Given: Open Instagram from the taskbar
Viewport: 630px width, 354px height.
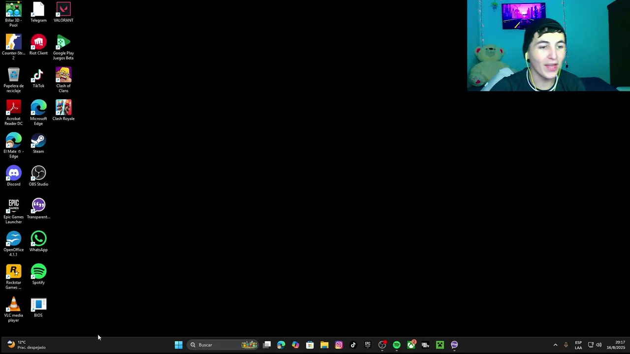Looking at the screenshot, I should click(339, 345).
